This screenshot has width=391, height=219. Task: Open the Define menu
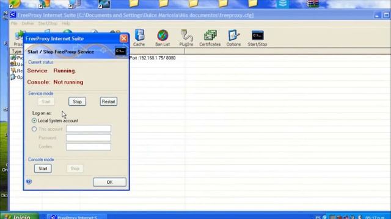(27, 23)
